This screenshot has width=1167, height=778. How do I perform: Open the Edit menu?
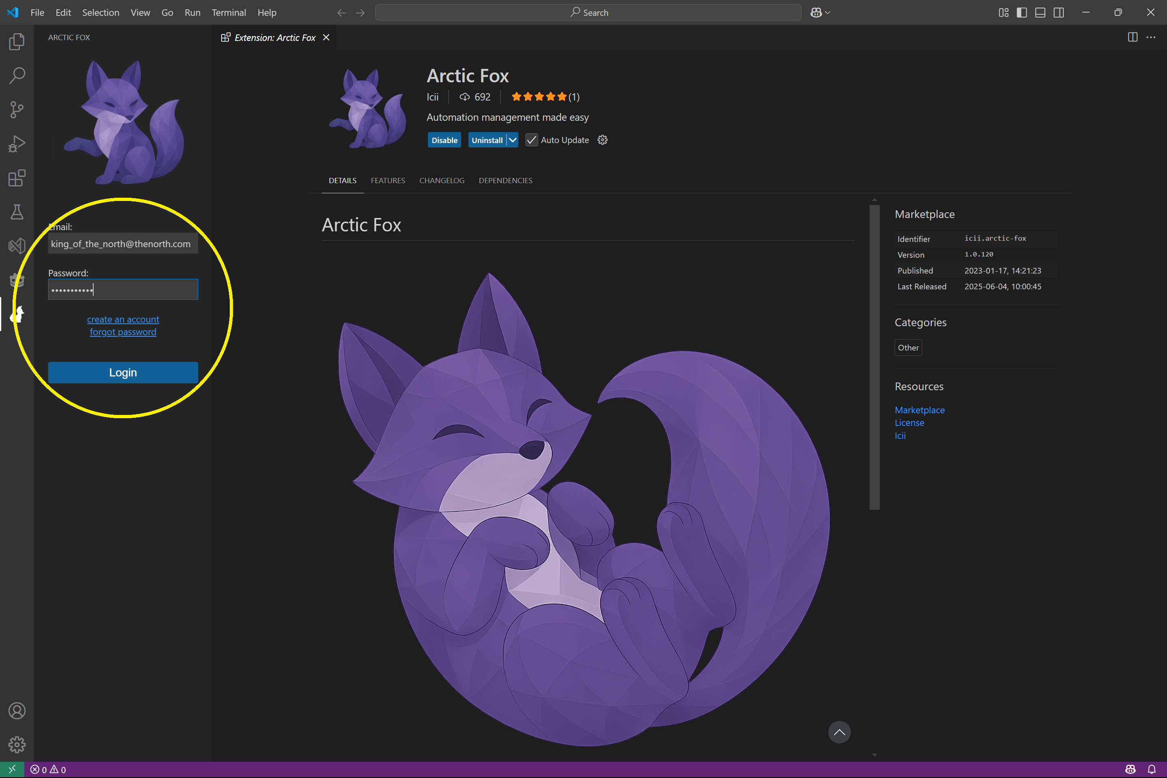tap(63, 13)
